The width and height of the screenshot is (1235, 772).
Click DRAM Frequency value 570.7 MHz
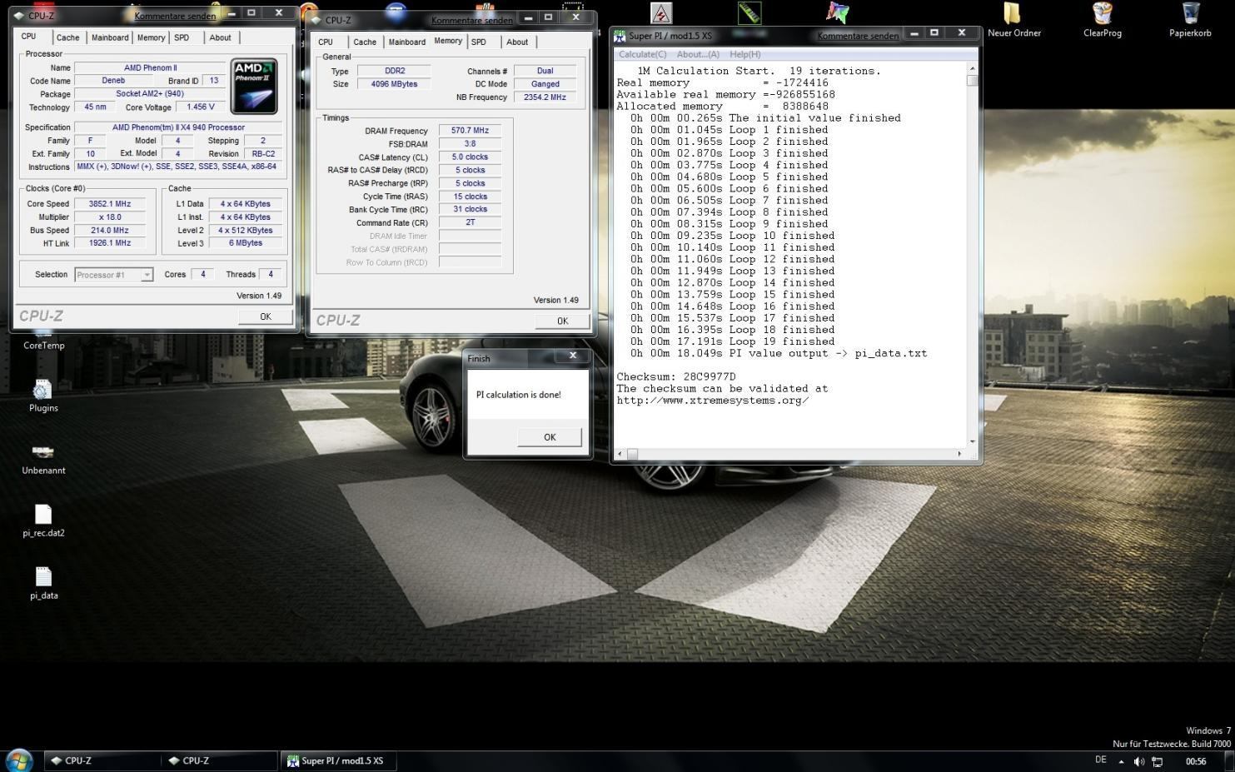click(x=470, y=131)
